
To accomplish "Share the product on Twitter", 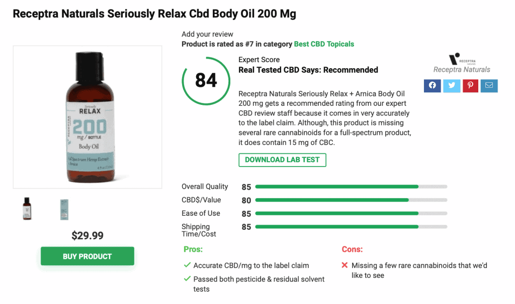I will coord(451,85).
